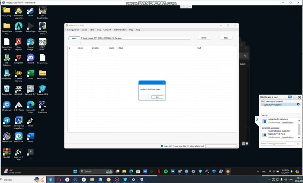Click the refresh button in MiFlash
Screen dimensions: 303x183
tap(204, 38)
